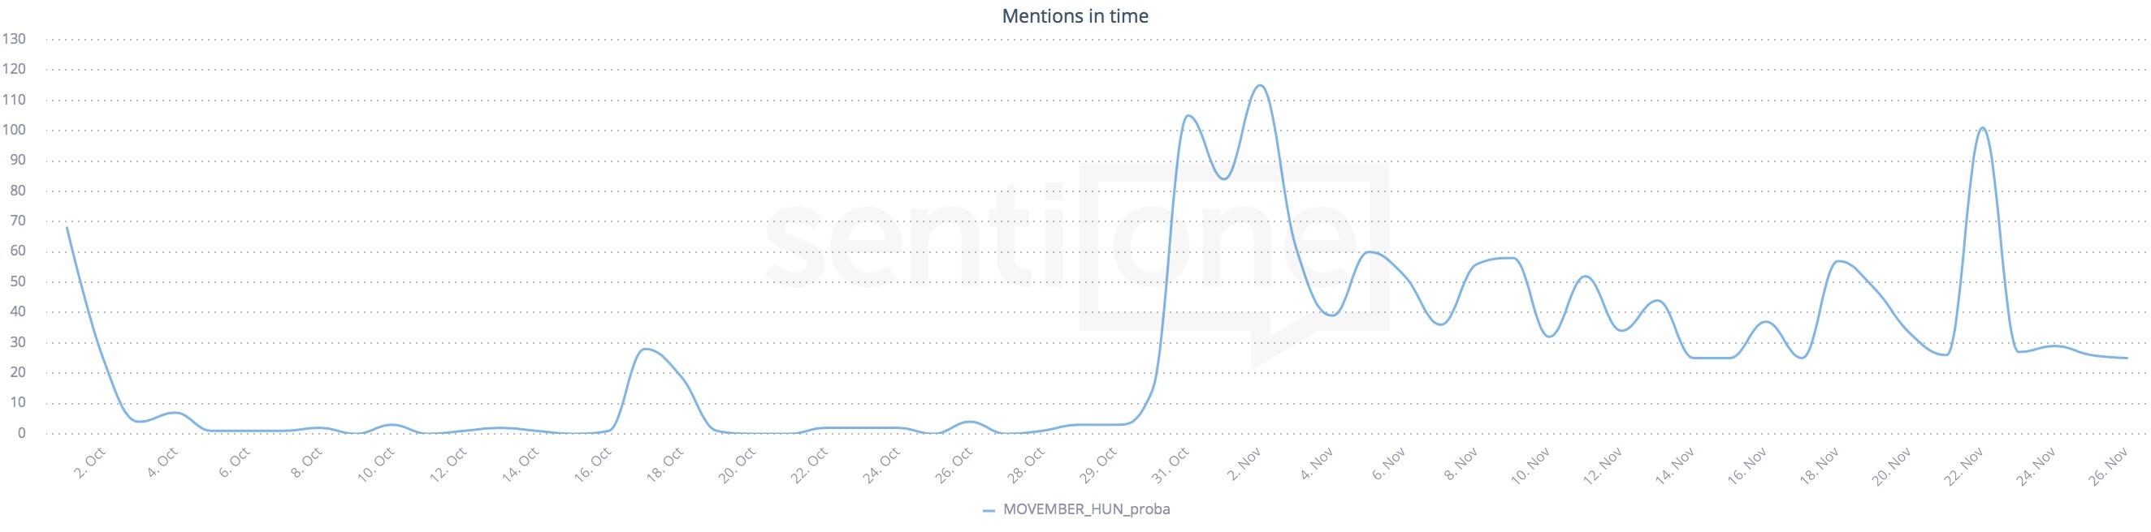Click the '10. Nov' x-axis label
The width and height of the screenshot is (2151, 532).
pos(1530,466)
